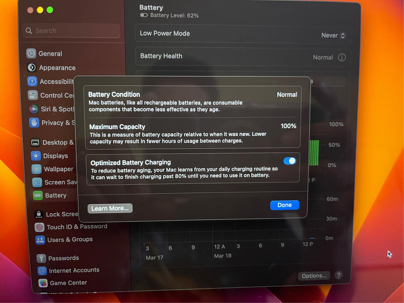The height and width of the screenshot is (303, 404).
Task: Click the question mark help button
Action: click(338, 275)
